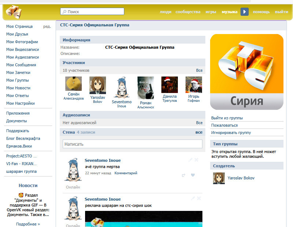Image resolution: width=293 pixels, height=227 pixels.
Task: Delete the 'ачё группа мертва' post
Action: (197, 160)
